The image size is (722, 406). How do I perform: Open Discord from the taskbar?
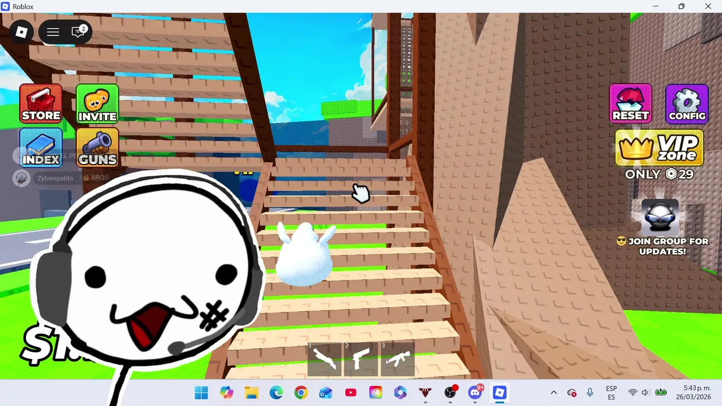tap(475, 392)
